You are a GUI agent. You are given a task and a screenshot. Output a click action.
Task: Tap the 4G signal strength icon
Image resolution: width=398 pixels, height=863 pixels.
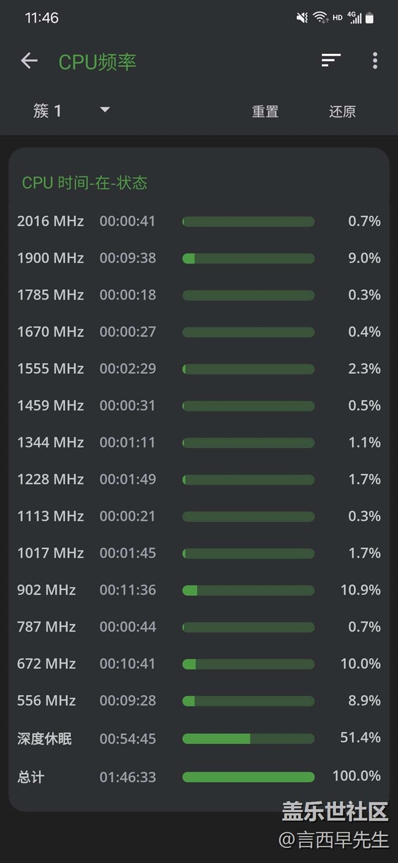(x=355, y=18)
